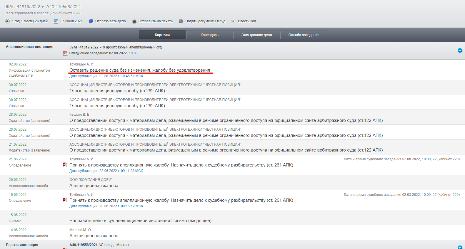This screenshot has height=249, width=465.
Task: Click 07 июня 2021 filing date
Action: 71,21
